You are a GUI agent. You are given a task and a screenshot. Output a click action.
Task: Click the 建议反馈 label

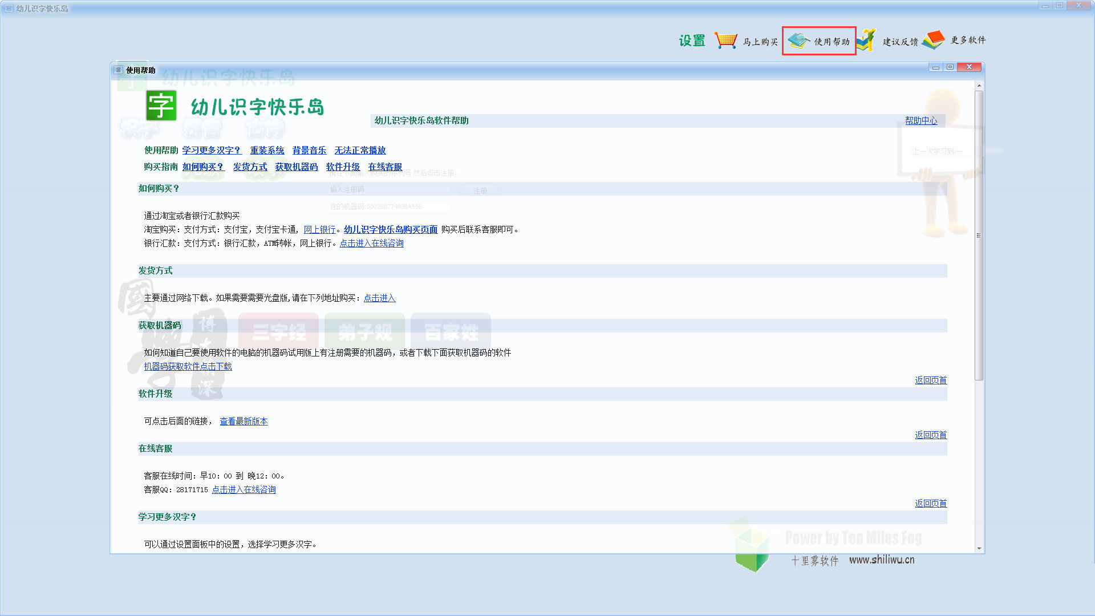point(900,42)
